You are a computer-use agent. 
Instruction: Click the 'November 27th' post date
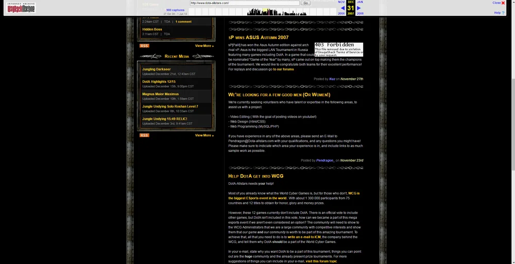(x=352, y=79)
